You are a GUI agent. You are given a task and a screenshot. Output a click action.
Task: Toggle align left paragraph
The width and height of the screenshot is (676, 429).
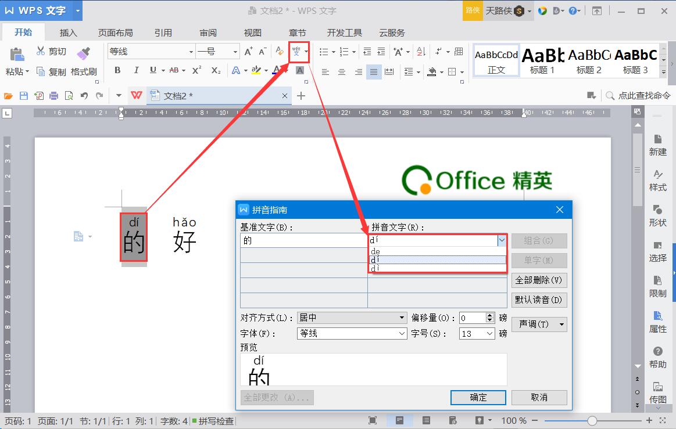tap(326, 72)
